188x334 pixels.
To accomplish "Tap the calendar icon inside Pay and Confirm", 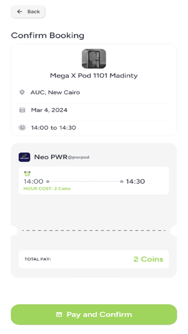I will (x=59, y=314).
